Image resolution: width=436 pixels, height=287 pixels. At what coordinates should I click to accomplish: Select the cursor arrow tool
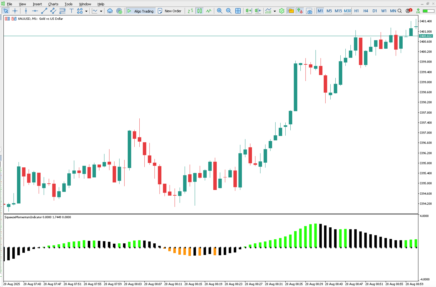[6, 11]
